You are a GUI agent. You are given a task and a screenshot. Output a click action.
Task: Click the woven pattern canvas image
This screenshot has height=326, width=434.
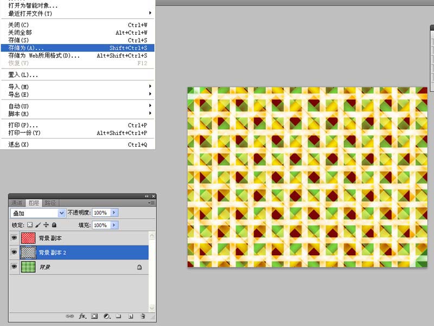[x=307, y=177]
